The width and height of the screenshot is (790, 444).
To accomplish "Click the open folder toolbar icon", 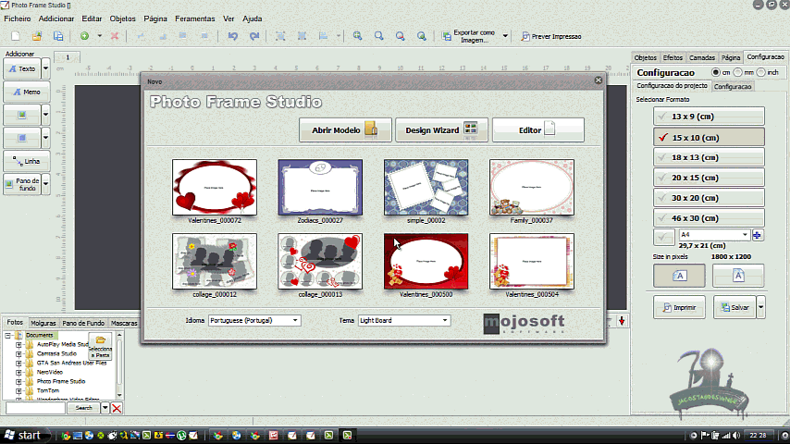I will tap(38, 36).
